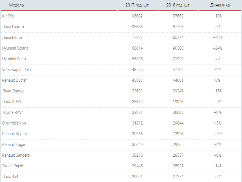The image size is (242, 182).
Task: Click Лада Ларгус 2016 value 29341
Action: coord(178,91)
